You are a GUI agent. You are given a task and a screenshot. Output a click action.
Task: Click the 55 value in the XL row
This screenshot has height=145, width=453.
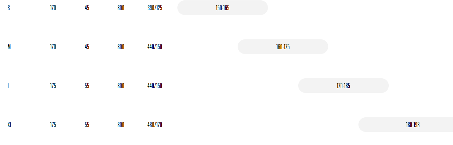(x=87, y=125)
